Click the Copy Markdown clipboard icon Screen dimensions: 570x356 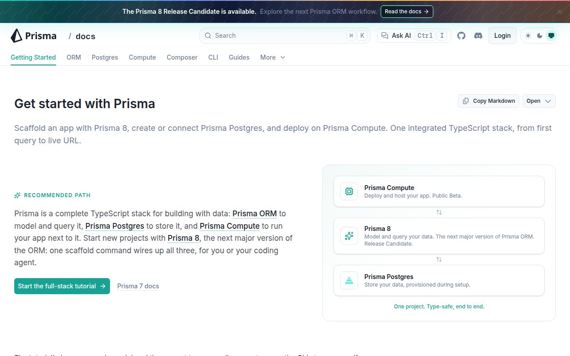pyautogui.click(x=466, y=101)
